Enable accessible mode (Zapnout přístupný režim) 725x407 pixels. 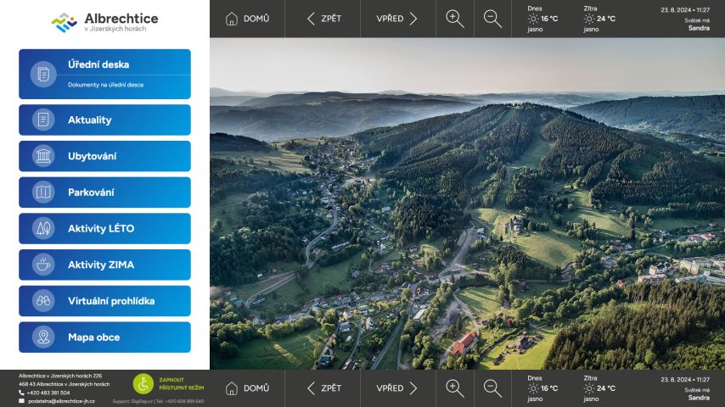[x=168, y=384]
